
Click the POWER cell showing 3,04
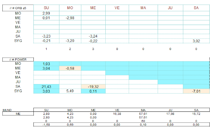[x=46, y=68]
